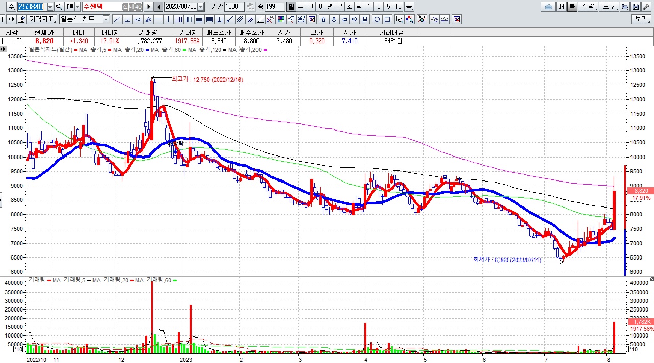The image size is (654, 363).
Task: Toggle the 월 (monthly) period button
Action: (x=310, y=7)
